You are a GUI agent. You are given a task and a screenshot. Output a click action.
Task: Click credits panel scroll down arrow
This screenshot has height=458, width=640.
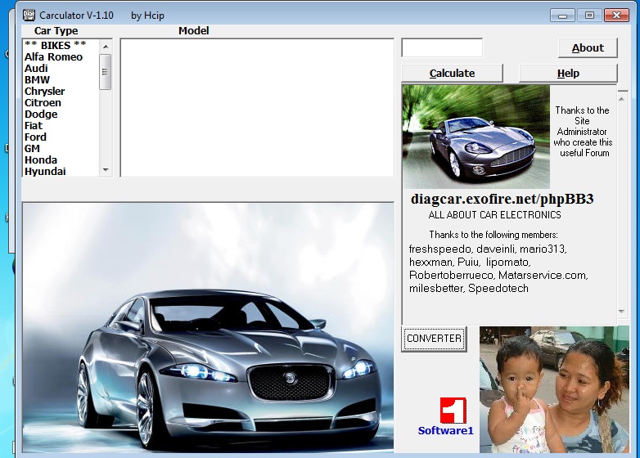coord(622,312)
